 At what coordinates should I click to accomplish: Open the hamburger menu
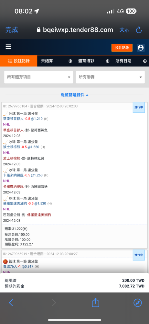(x=8, y=47)
